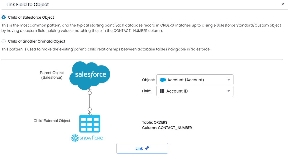Select Child of another Omnata Object option
Image resolution: width=289 pixels, height=158 pixels.
click(x=4, y=41)
